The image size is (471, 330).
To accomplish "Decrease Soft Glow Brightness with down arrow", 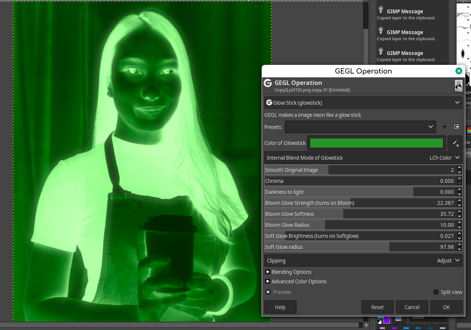I will (459, 238).
